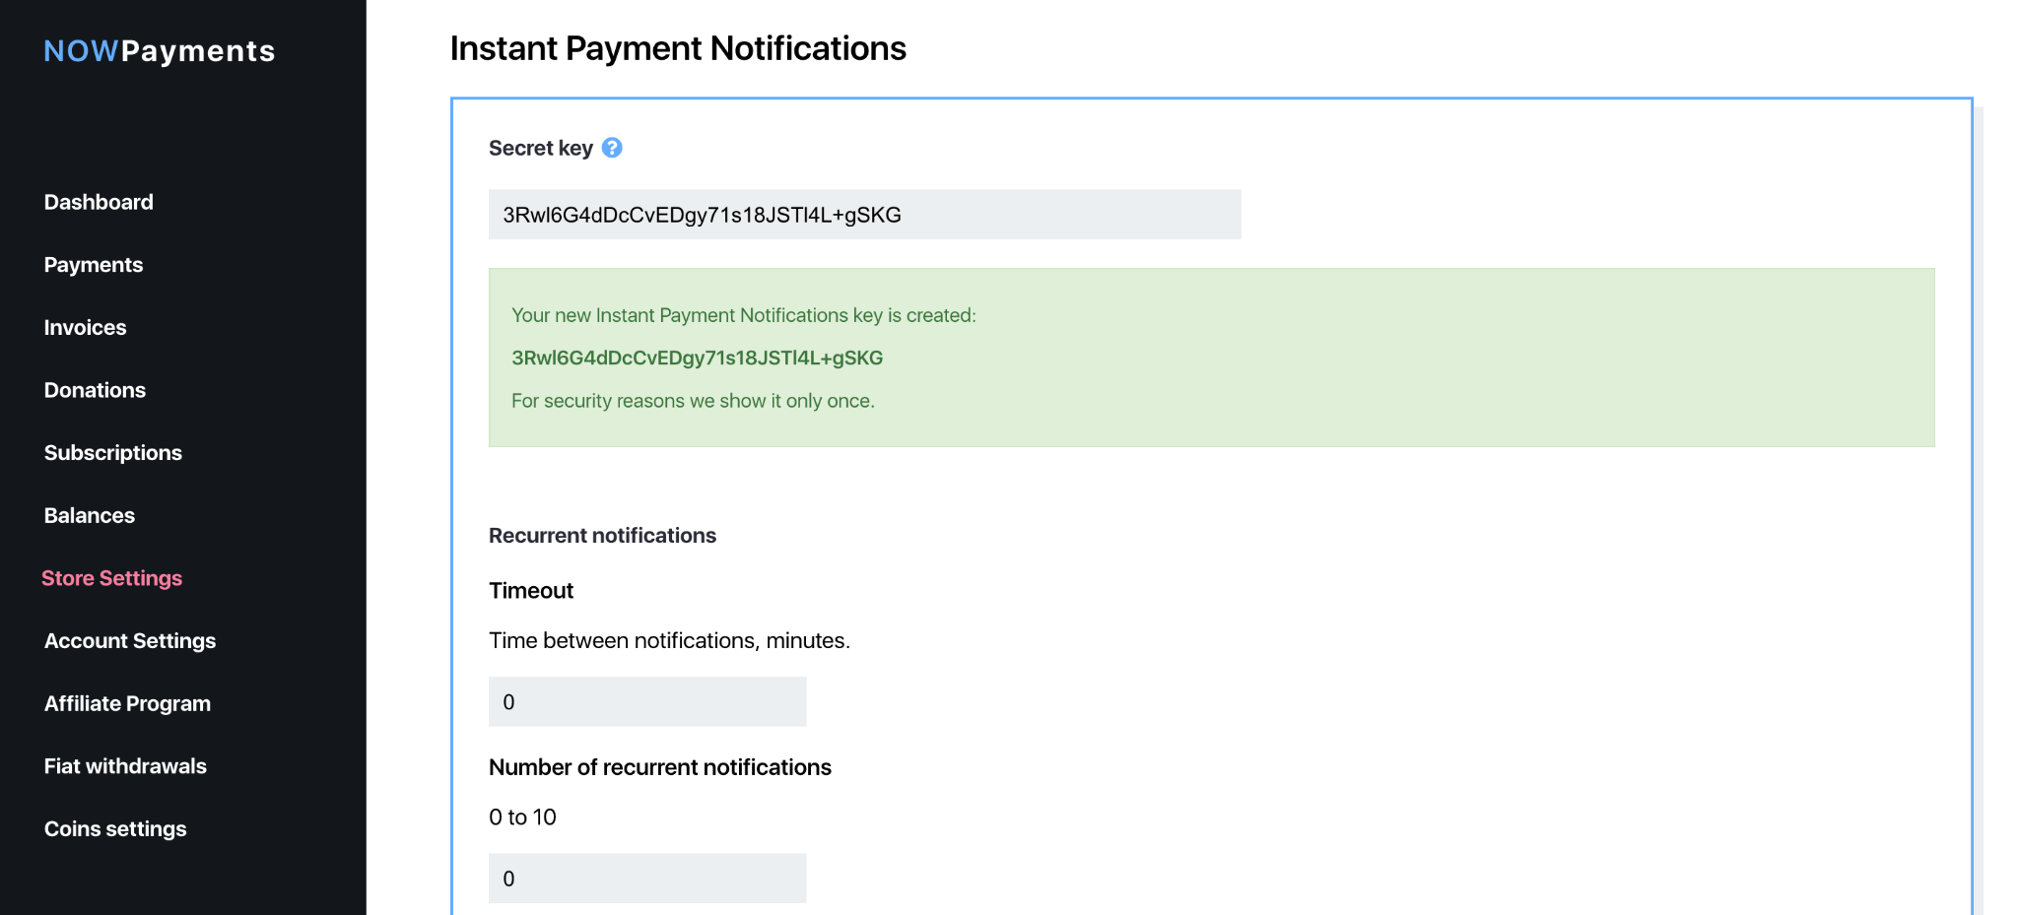Go to Payments in the sidebar
The width and height of the screenshot is (2018, 915).
click(x=94, y=265)
